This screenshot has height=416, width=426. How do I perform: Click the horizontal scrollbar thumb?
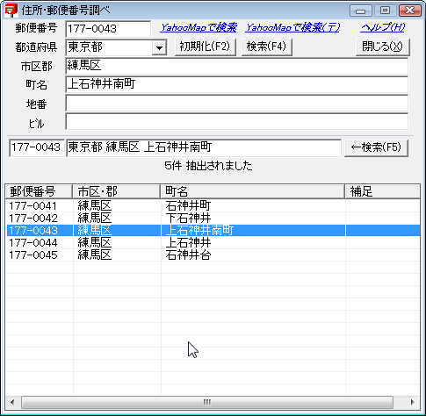207,402
